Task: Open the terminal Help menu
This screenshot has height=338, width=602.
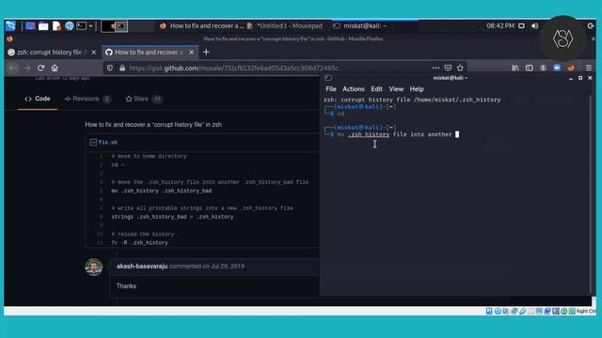Action: pos(416,89)
